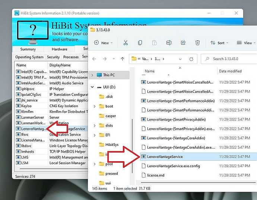
Task: Open the View dropdown menu
Action: coord(246,43)
